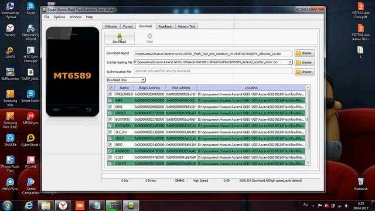The width and height of the screenshot is (375, 211).
Task: Open MEGAsync desktop shortcut
Action: point(30,118)
